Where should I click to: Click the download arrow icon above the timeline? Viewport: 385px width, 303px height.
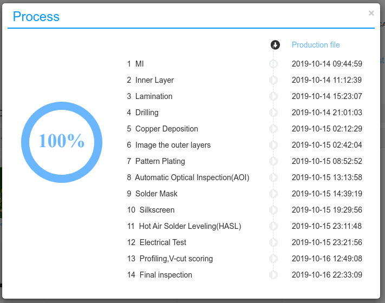[x=275, y=45]
